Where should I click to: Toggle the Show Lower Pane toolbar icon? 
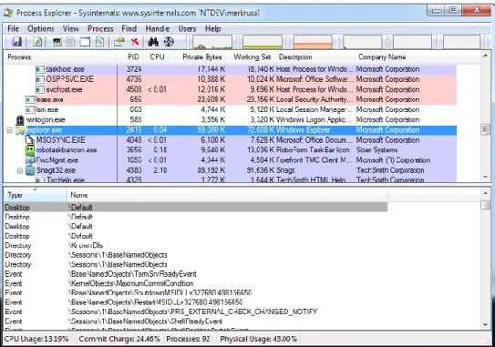85,42
